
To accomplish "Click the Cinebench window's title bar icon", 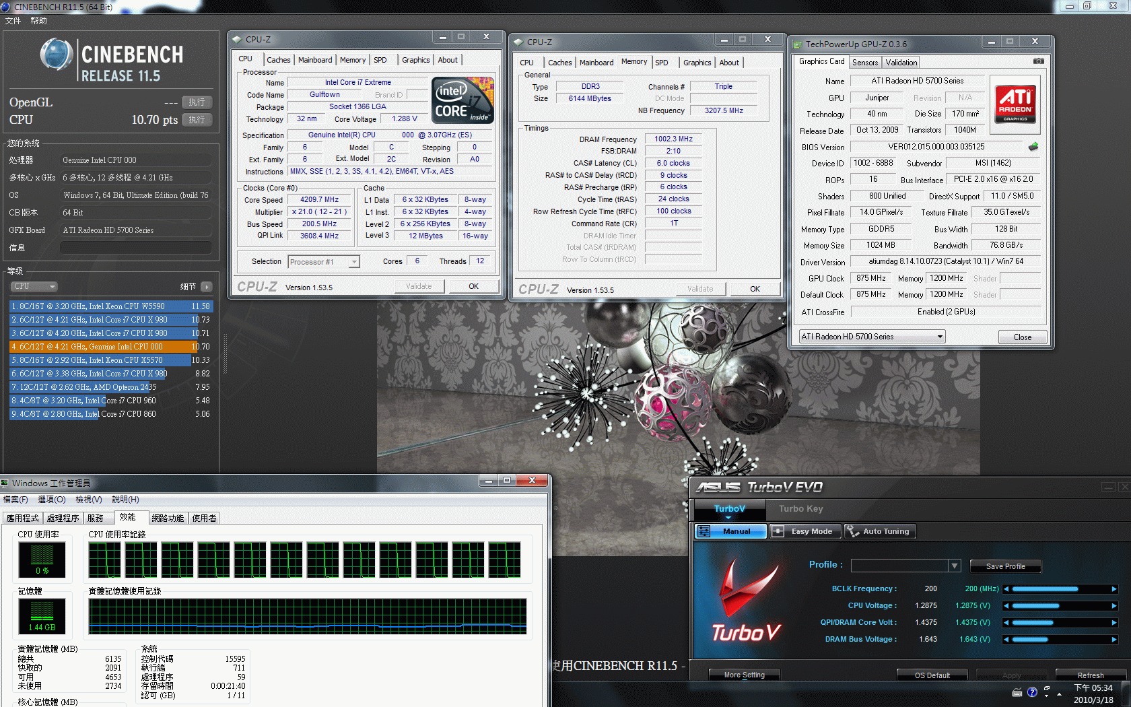I will tap(5, 7).
